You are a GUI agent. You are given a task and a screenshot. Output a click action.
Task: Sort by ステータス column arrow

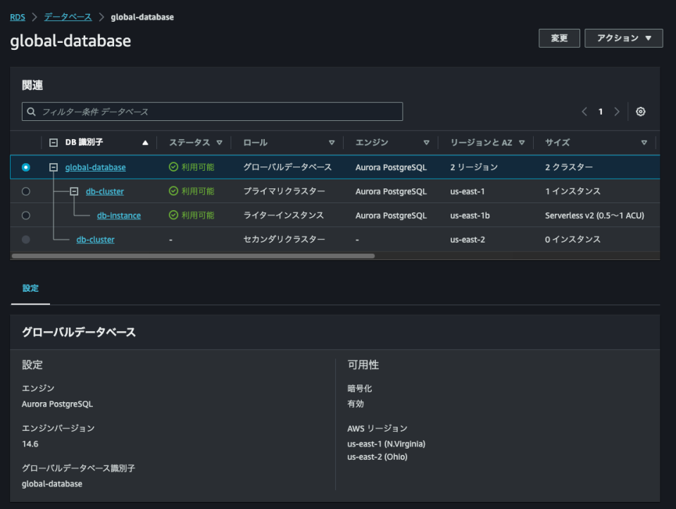[220, 143]
